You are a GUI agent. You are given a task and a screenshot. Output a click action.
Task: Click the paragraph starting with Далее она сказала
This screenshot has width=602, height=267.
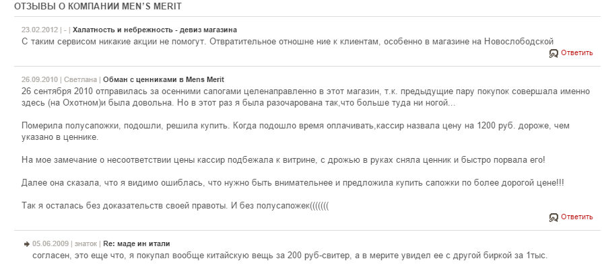tap(293, 183)
